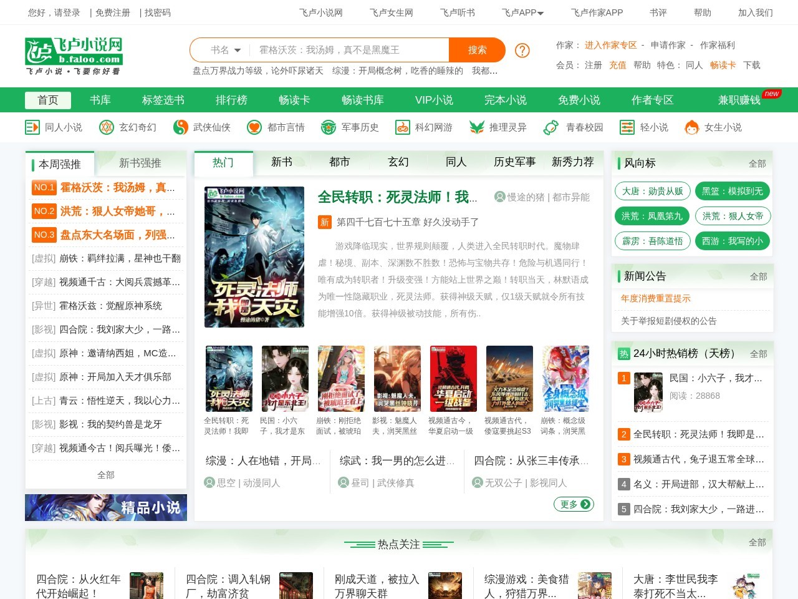Click the orange 搜索 button

(x=476, y=50)
